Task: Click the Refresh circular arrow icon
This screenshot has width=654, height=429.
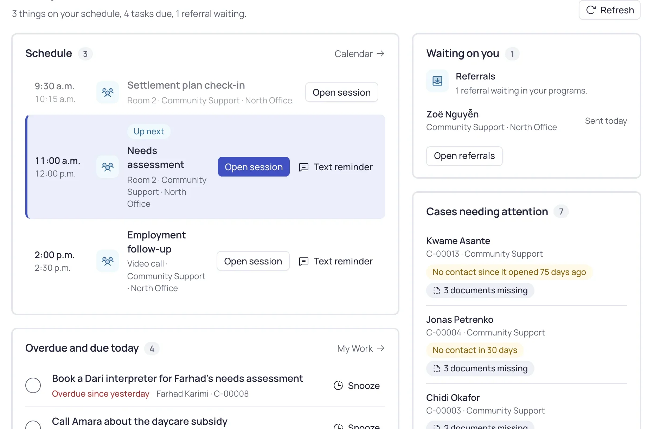Action: tap(591, 10)
